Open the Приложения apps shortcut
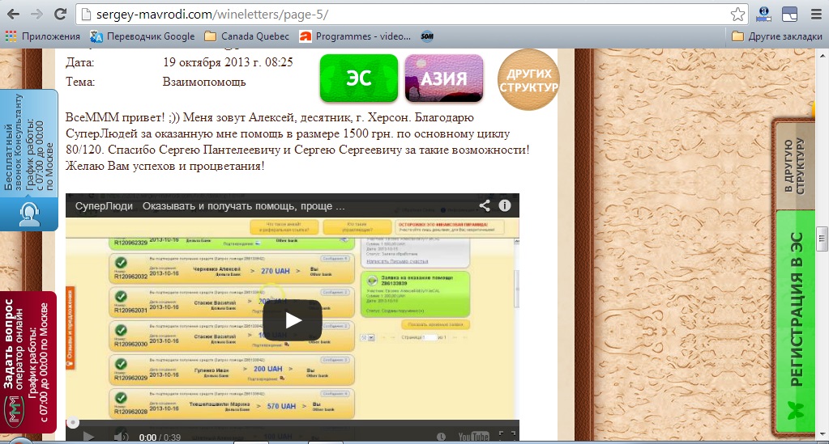829x444 pixels. (x=43, y=36)
